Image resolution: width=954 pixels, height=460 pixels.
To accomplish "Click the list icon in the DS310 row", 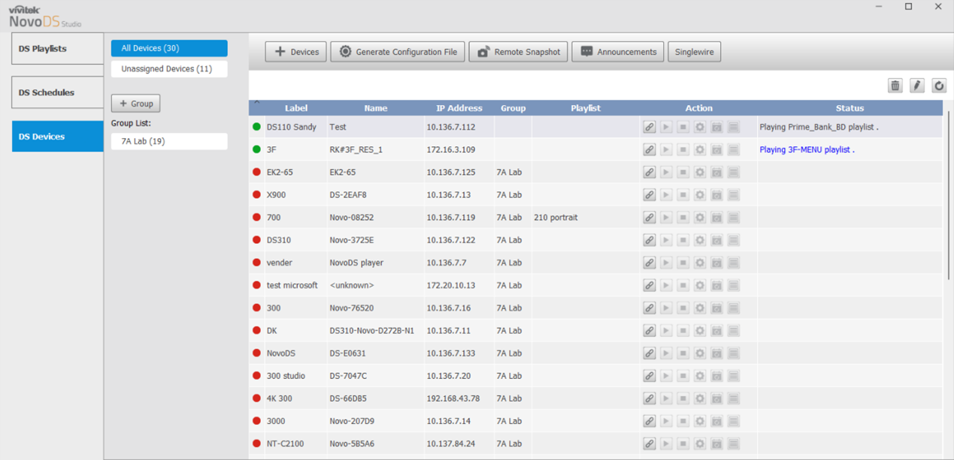I will click(x=734, y=240).
